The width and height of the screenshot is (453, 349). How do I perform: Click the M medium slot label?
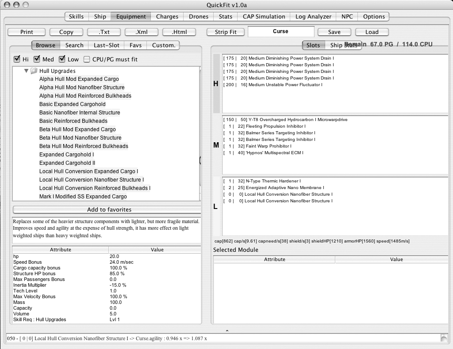216,145
